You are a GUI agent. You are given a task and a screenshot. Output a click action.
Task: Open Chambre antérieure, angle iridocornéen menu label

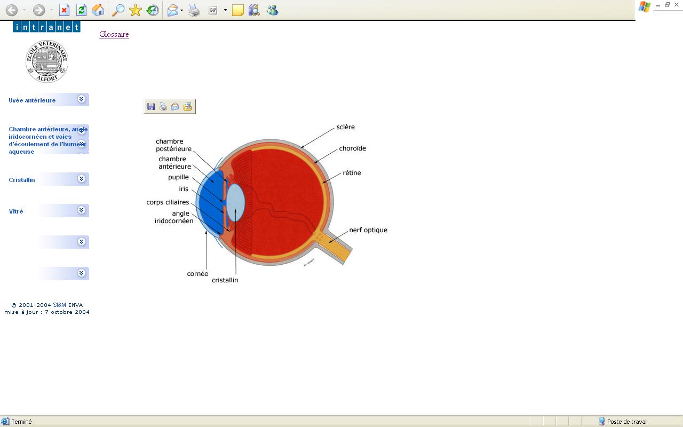tap(47, 140)
